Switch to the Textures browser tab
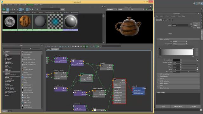 13,12
